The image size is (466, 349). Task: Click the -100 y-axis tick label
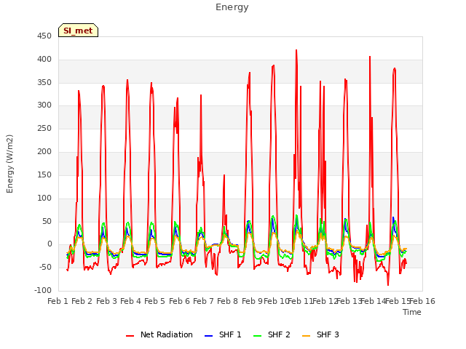pyautogui.click(x=43, y=290)
